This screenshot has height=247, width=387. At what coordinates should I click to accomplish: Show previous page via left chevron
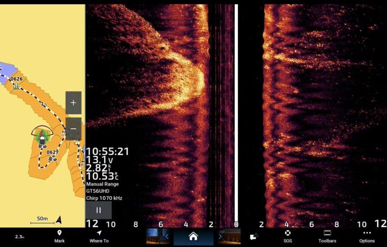click(167, 236)
